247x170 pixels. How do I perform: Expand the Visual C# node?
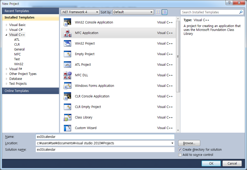7,30
